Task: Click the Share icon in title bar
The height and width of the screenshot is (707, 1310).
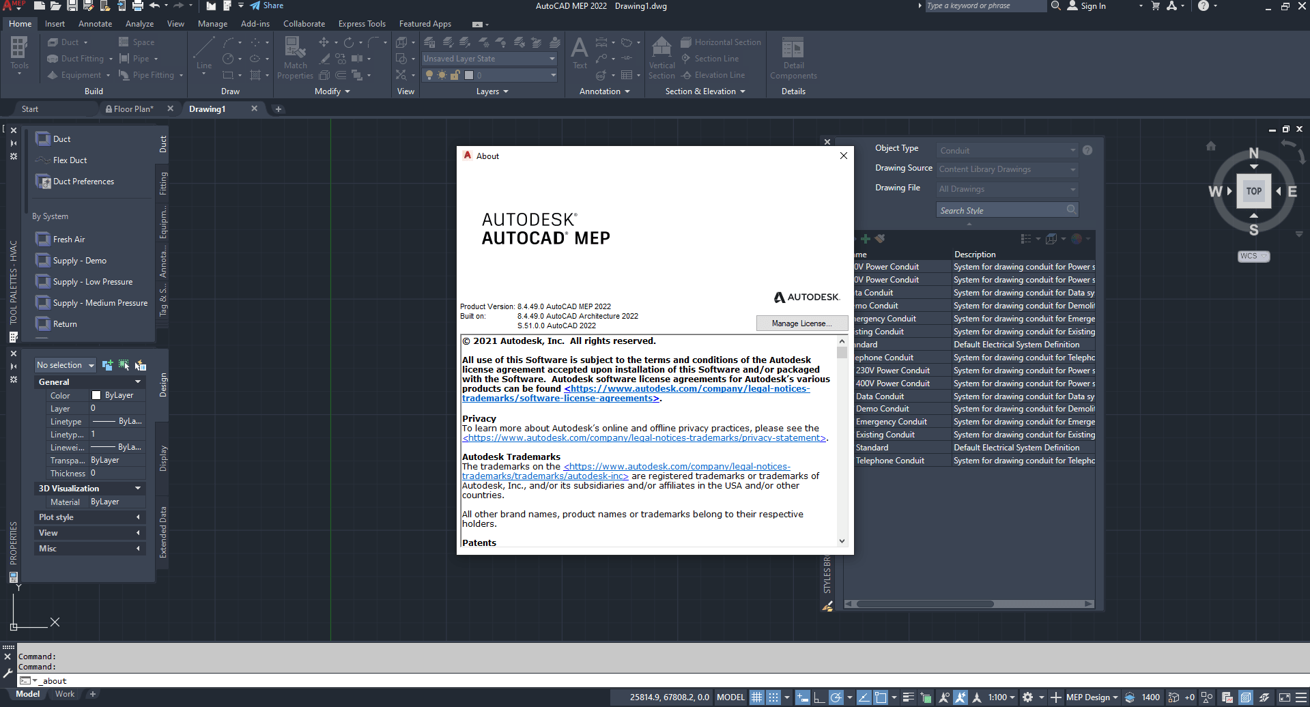Action: [x=266, y=5]
